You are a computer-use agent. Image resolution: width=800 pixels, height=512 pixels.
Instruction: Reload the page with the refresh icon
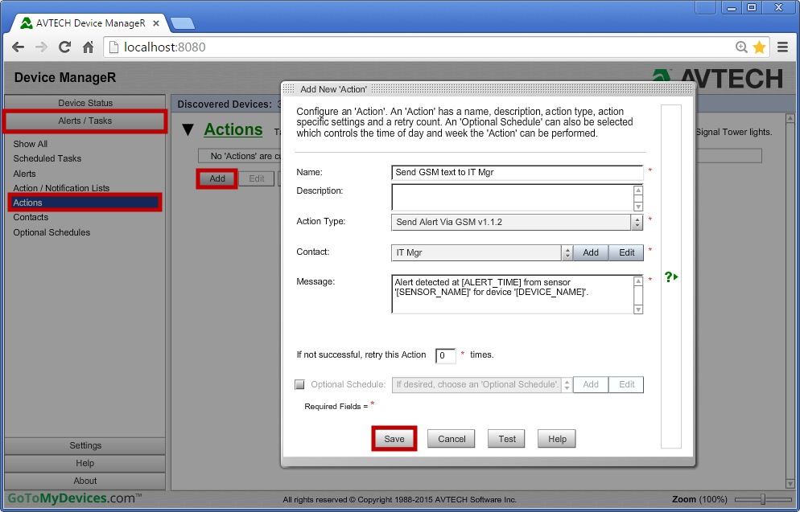click(x=64, y=47)
